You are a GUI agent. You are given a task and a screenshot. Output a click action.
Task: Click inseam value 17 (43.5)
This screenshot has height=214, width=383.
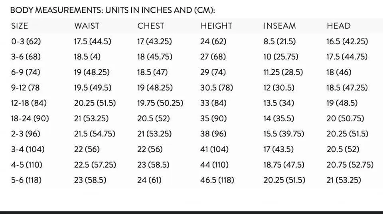tap(278, 149)
